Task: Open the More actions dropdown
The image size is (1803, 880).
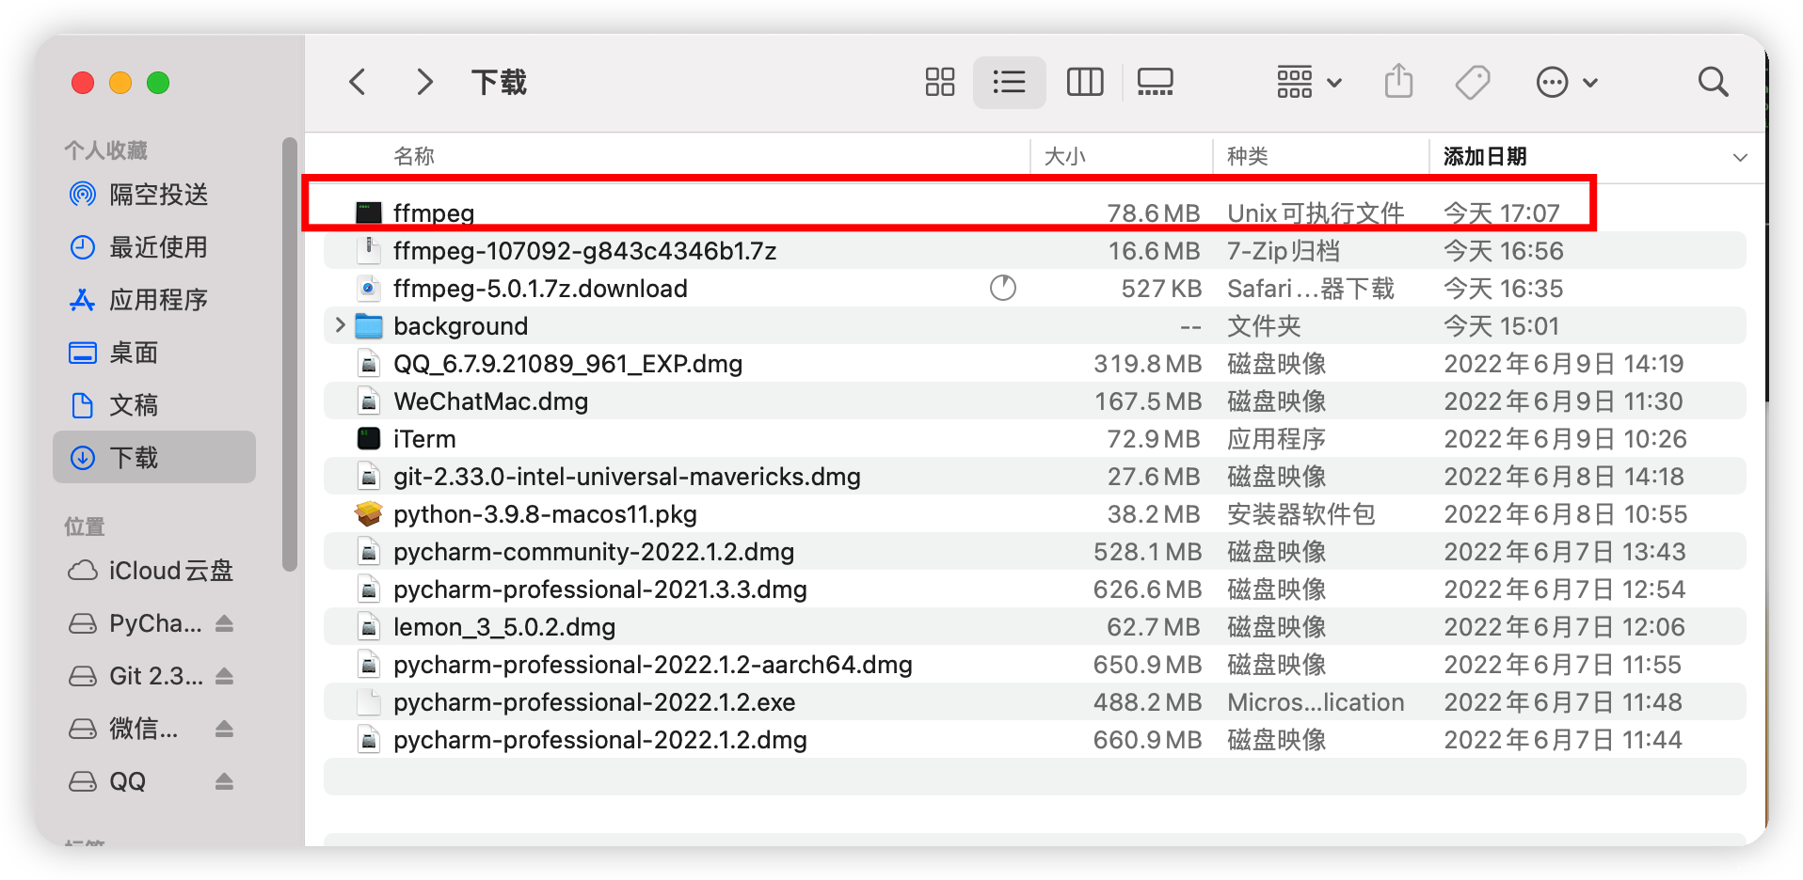Action: click(x=1566, y=82)
